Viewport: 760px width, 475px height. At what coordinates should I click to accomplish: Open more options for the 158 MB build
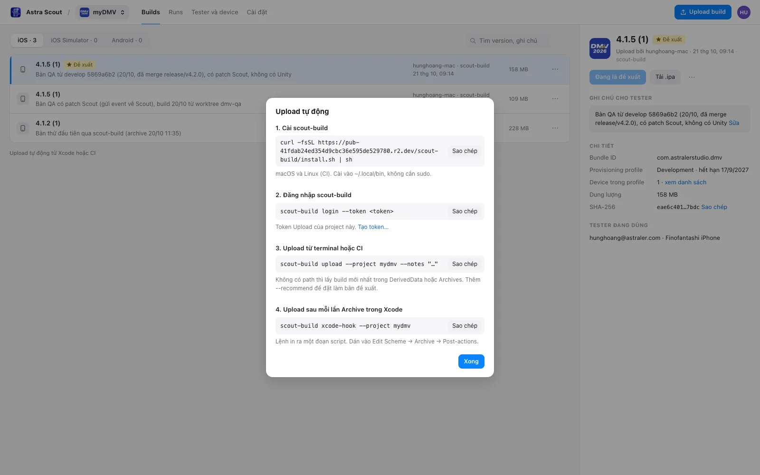(x=555, y=69)
